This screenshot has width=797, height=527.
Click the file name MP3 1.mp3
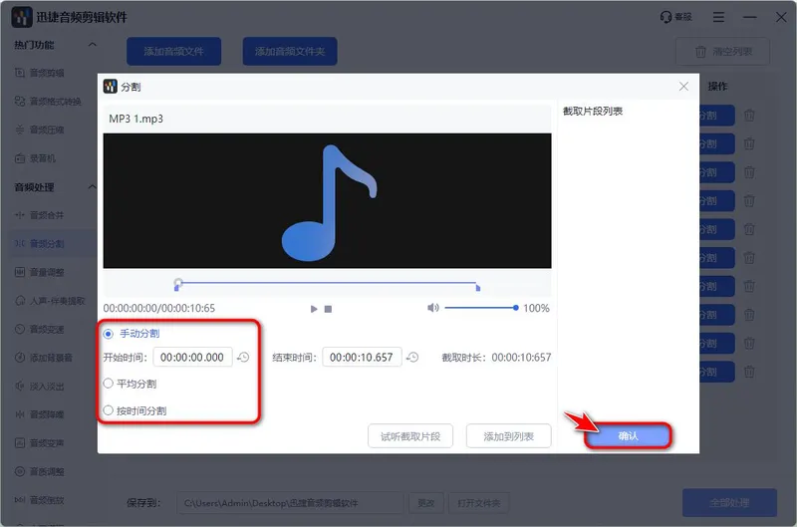[x=135, y=119]
